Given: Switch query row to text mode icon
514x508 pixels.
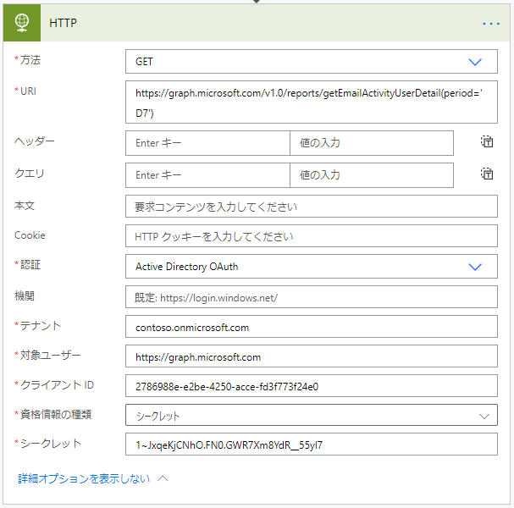Looking at the screenshot, I should coord(487,174).
